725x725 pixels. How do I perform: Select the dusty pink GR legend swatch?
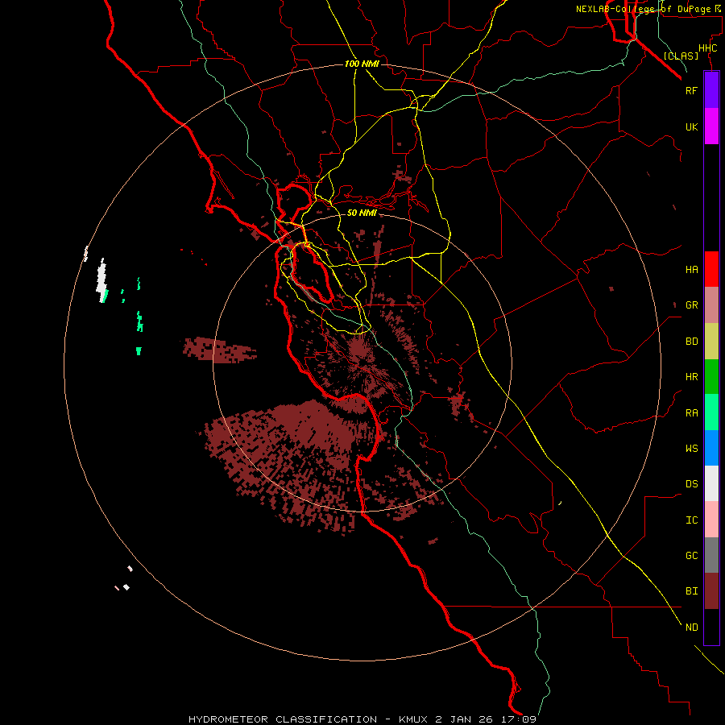pos(711,305)
